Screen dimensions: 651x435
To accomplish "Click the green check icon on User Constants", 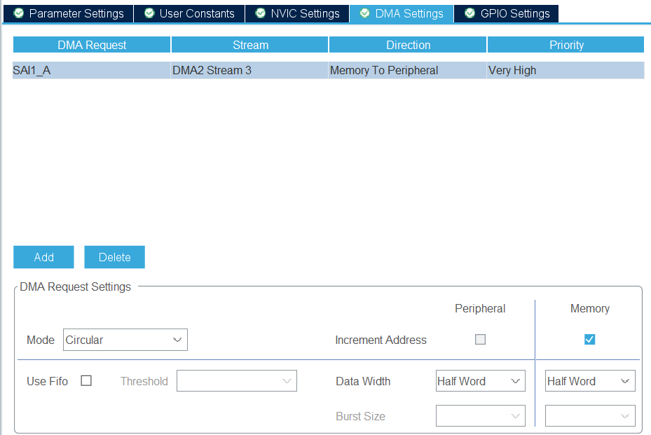I will point(149,13).
